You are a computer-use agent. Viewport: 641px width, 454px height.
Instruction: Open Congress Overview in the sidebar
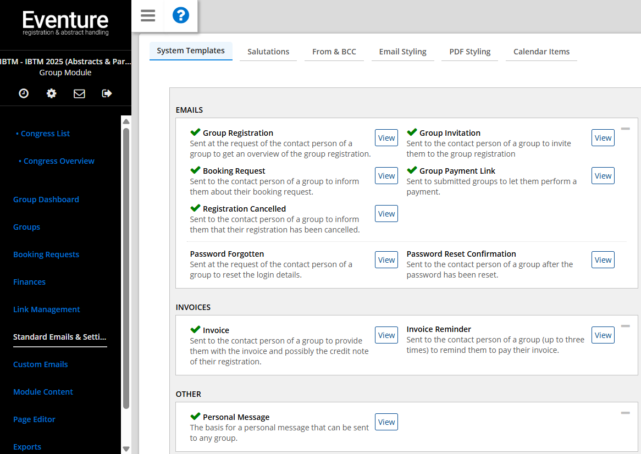59,161
